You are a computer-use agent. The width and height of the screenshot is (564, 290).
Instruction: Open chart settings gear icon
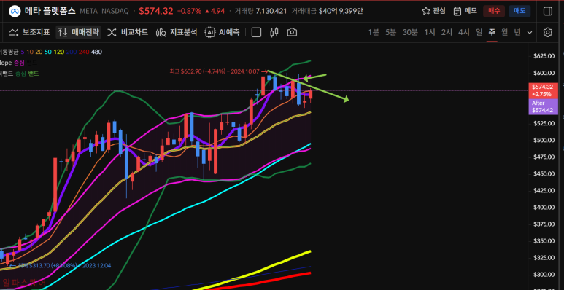tap(547, 32)
